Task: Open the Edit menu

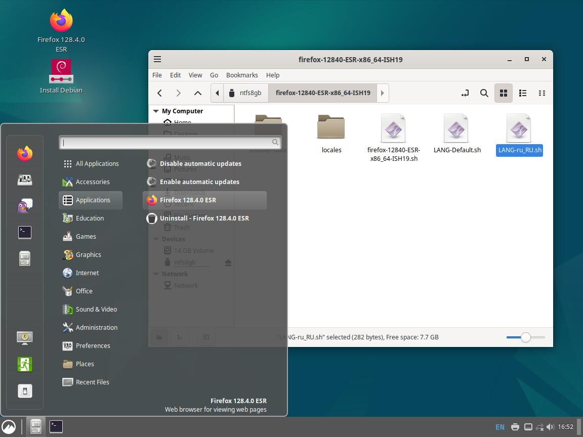Action: tap(175, 75)
